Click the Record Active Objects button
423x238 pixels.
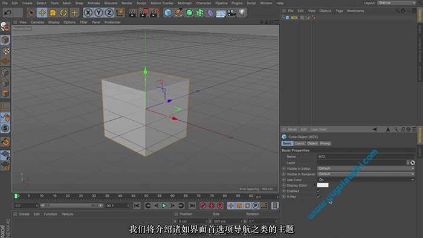pyautogui.click(x=203, y=205)
